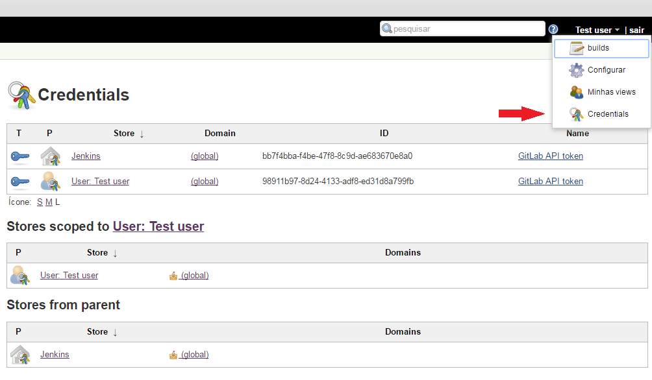Click the search magnifier icon in search box
652x380 pixels.
[386, 29]
